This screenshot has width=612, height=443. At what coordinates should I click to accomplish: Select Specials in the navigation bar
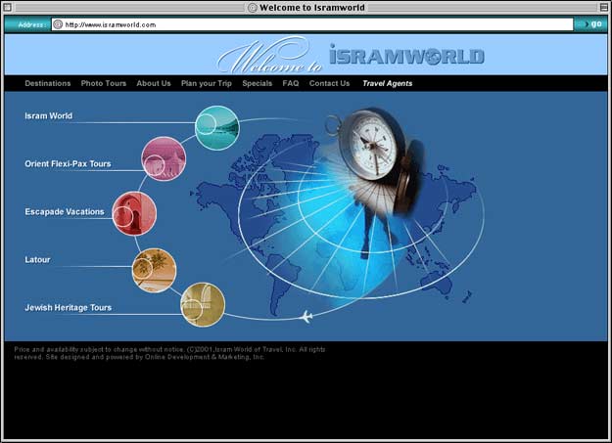[258, 84]
